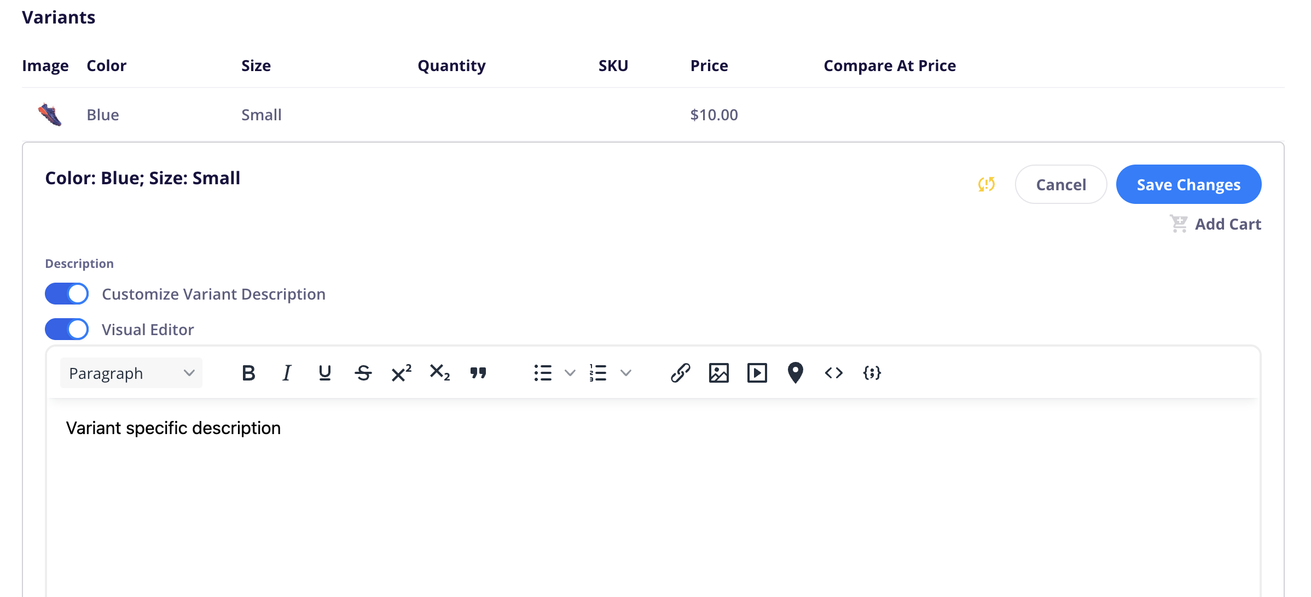Click the underline icon

[324, 373]
